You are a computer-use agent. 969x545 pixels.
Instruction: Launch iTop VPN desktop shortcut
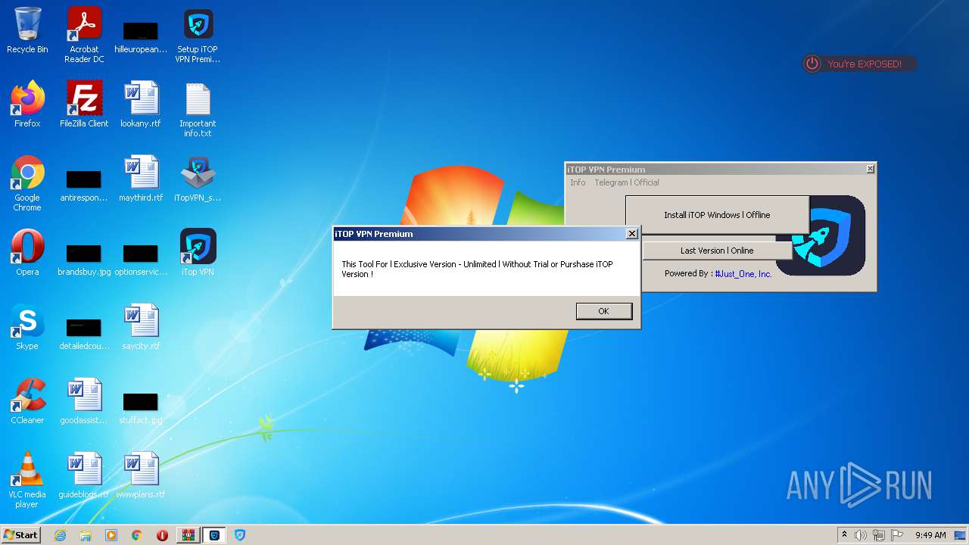tap(198, 253)
